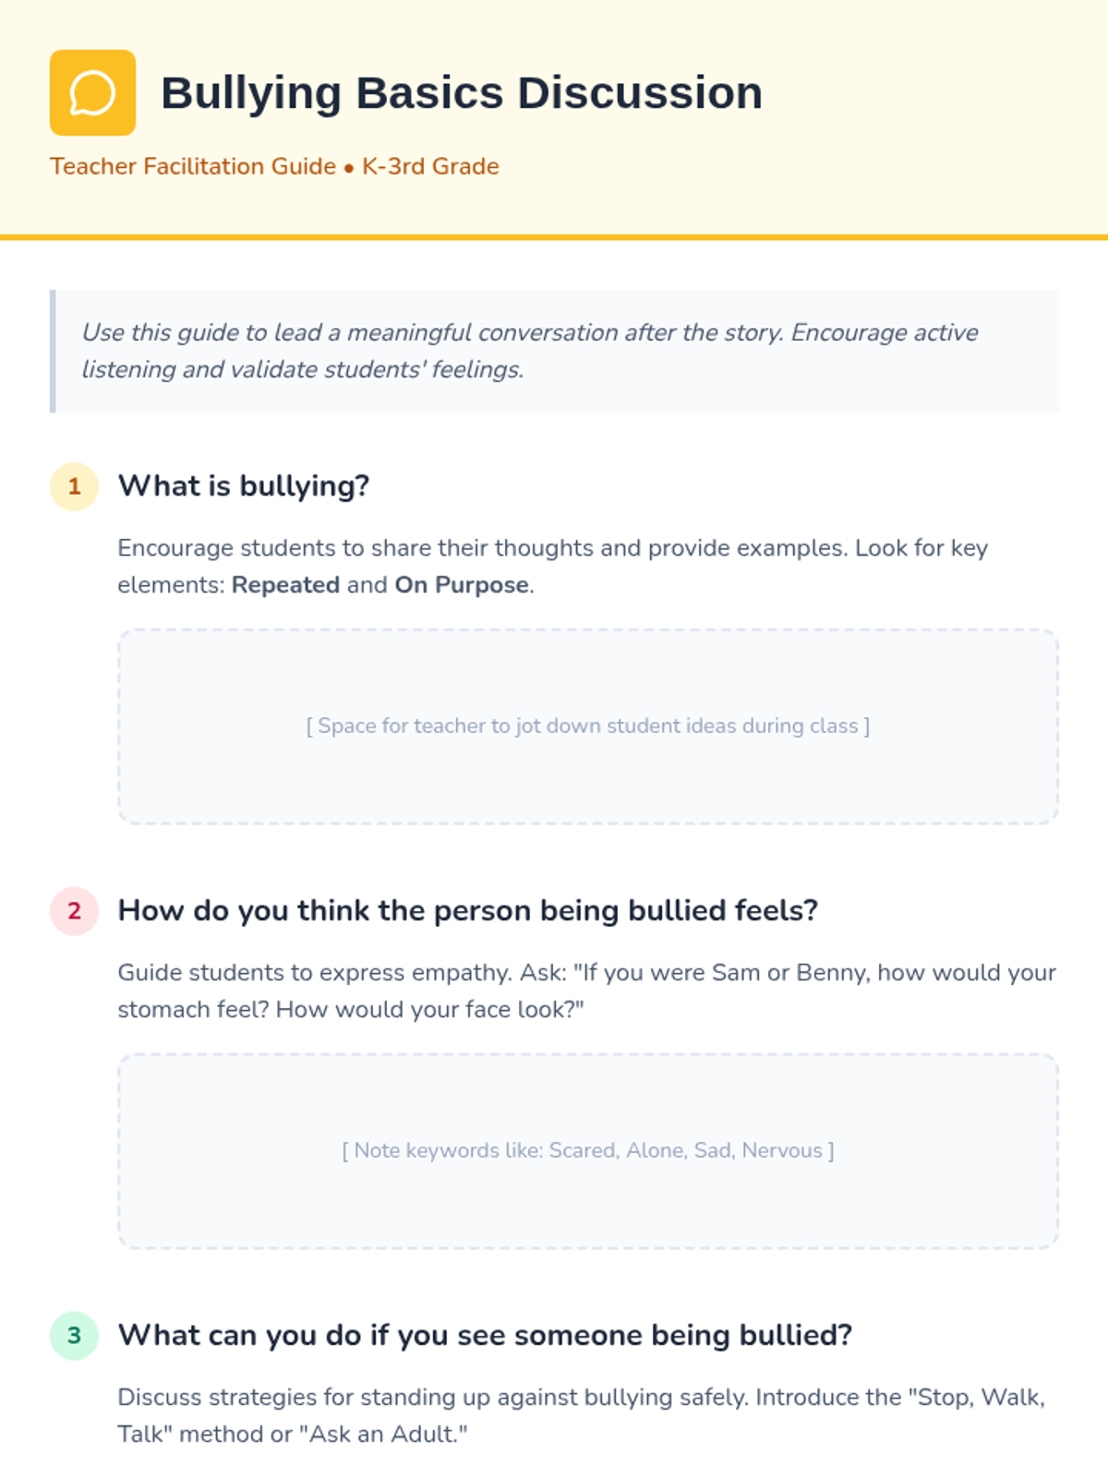Click the keywords notes box
1108x1477 pixels.
coord(588,1151)
